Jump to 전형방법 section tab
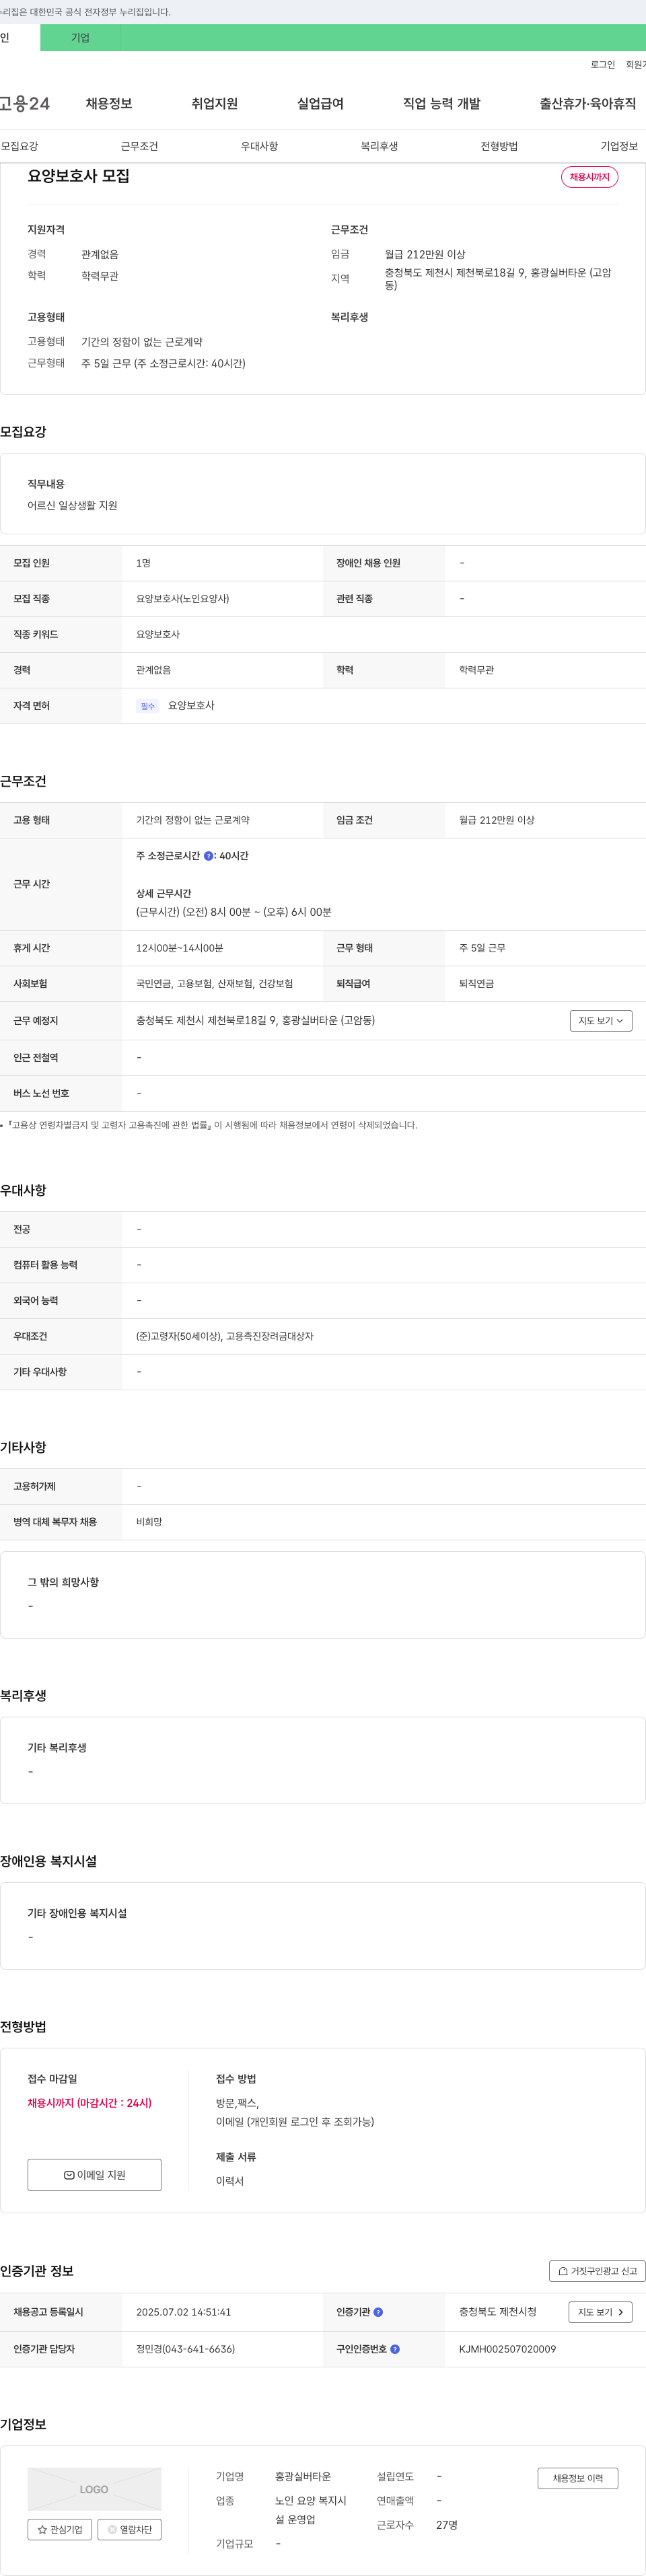Image resolution: width=646 pixels, height=2576 pixels. [x=499, y=146]
